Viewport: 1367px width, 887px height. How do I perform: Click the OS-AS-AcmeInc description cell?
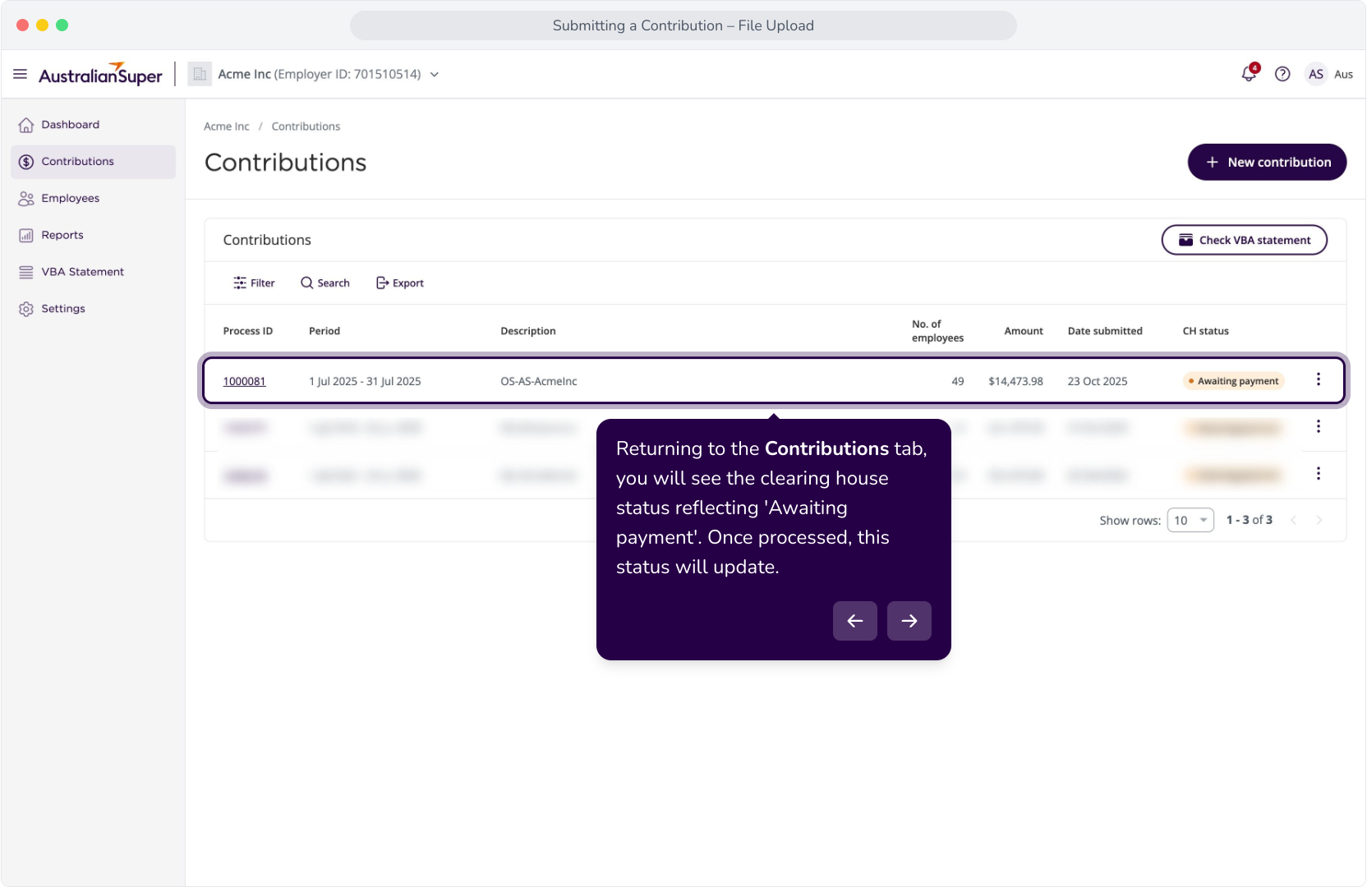[x=539, y=381]
